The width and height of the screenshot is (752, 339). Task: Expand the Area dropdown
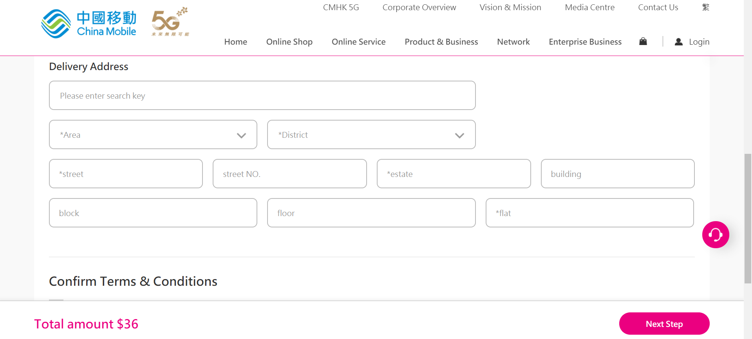point(153,135)
